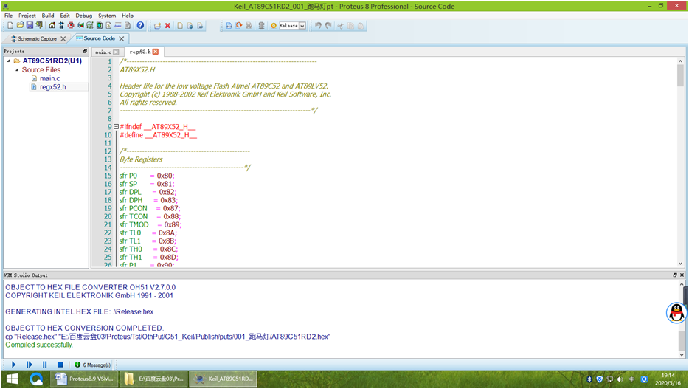Image resolution: width=689 pixels, height=389 pixels.
Task: Click the Paste clipboard icon
Action: [x=361, y=26]
